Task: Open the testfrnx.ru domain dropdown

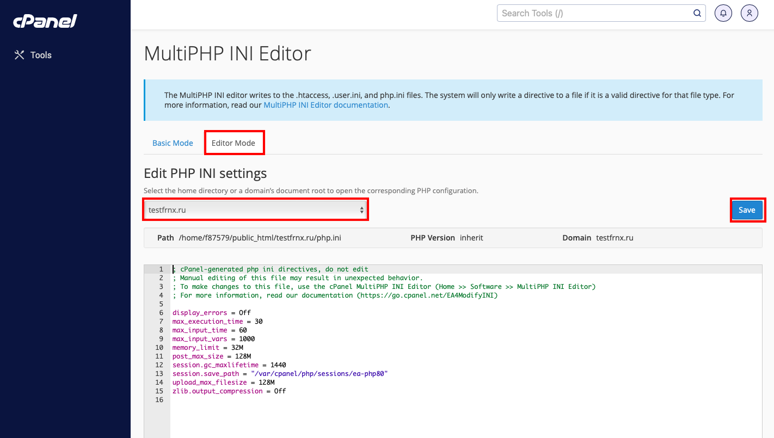Action: tap(255, 209)
